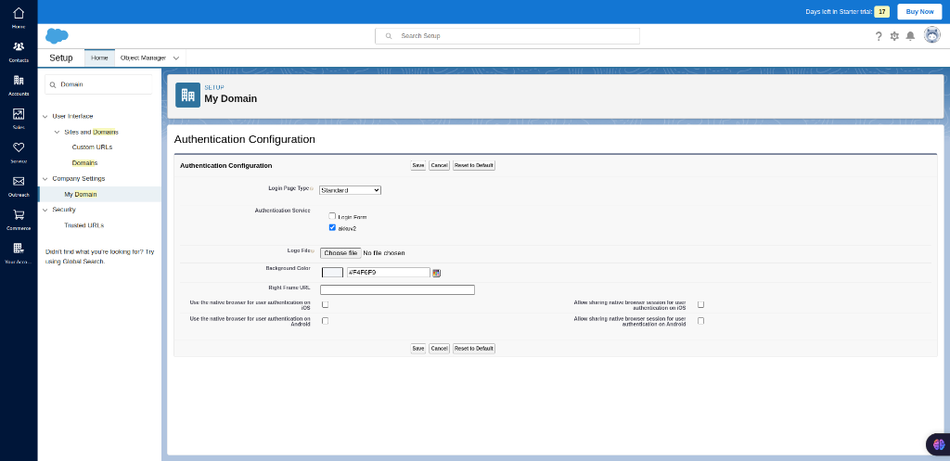
Task: Click the No file chosen text
Action: pyautogui.click(x=384, y=253)
